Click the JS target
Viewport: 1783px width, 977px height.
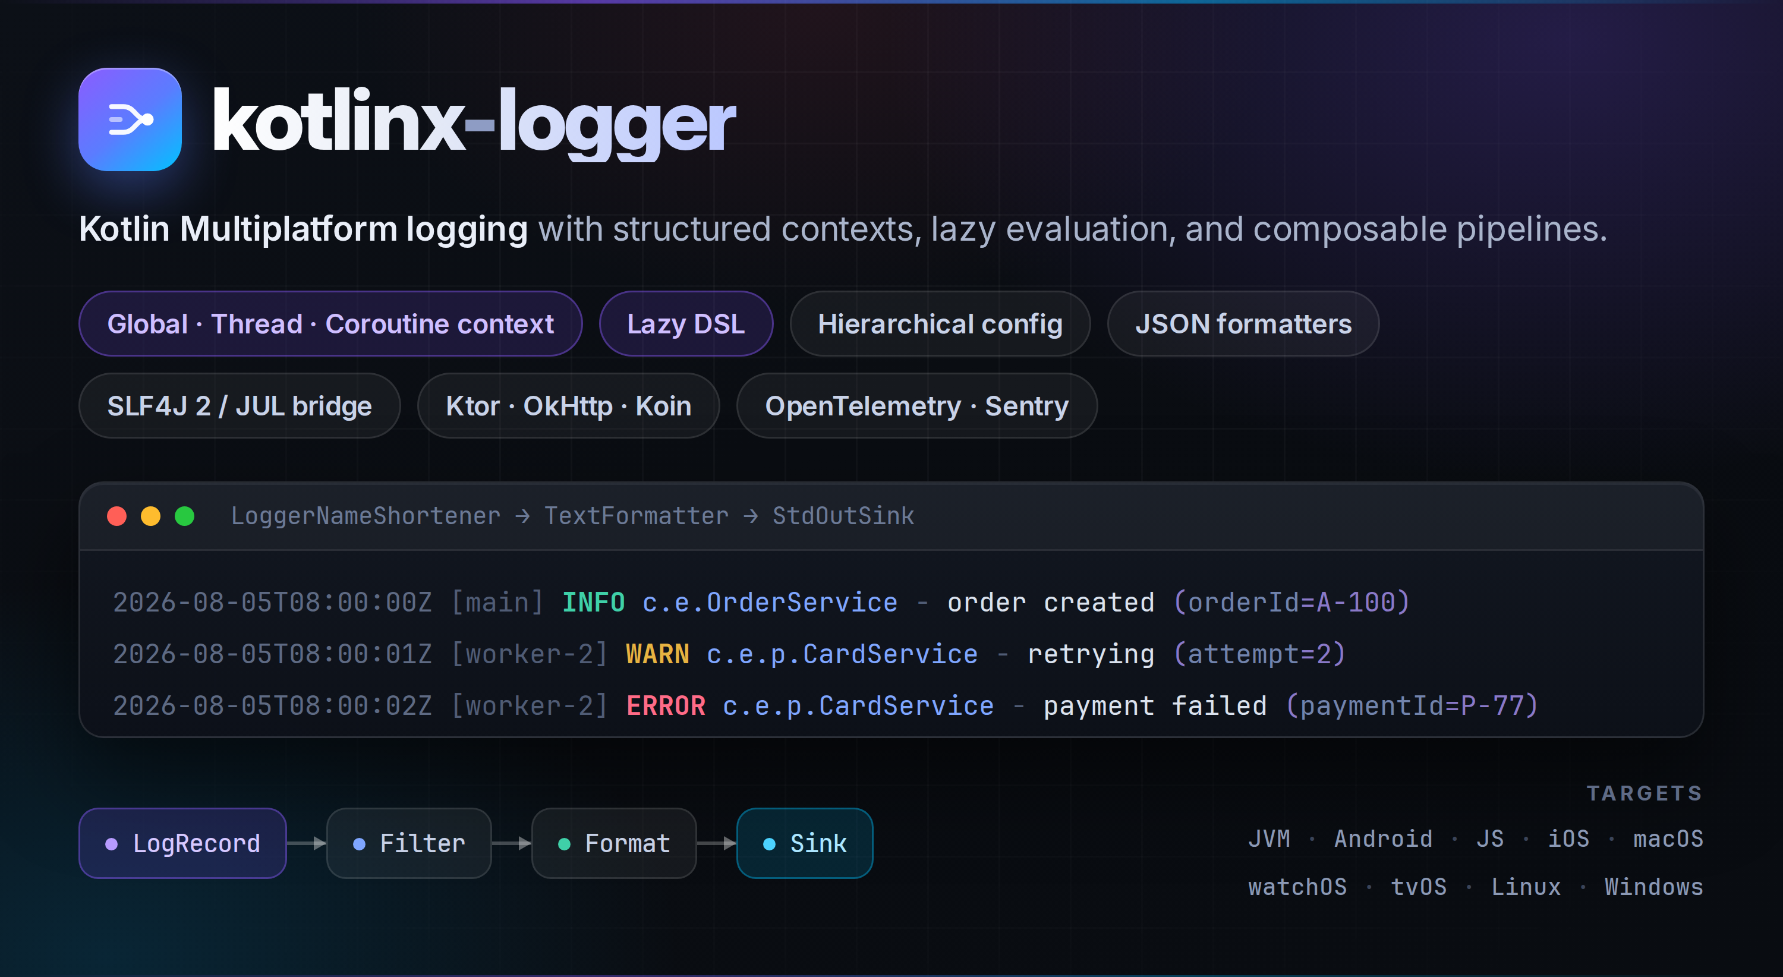[1489, 839]
